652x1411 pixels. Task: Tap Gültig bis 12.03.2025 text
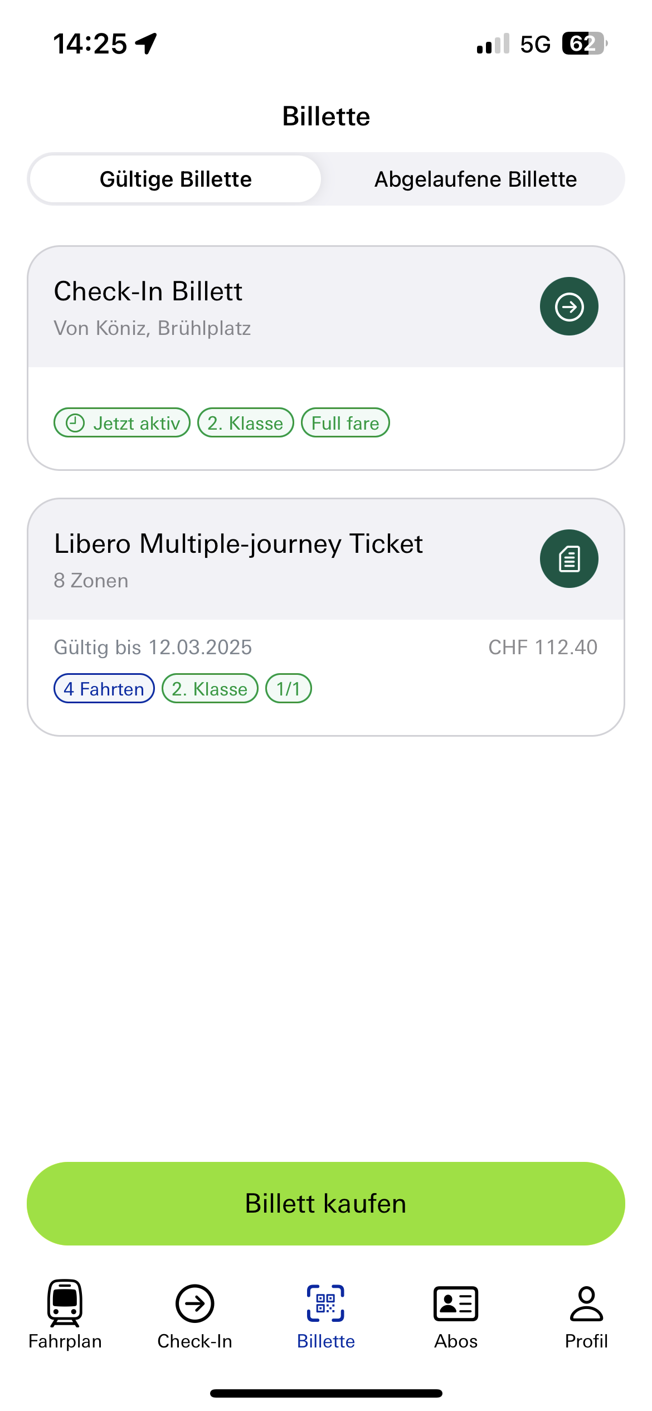153,647
